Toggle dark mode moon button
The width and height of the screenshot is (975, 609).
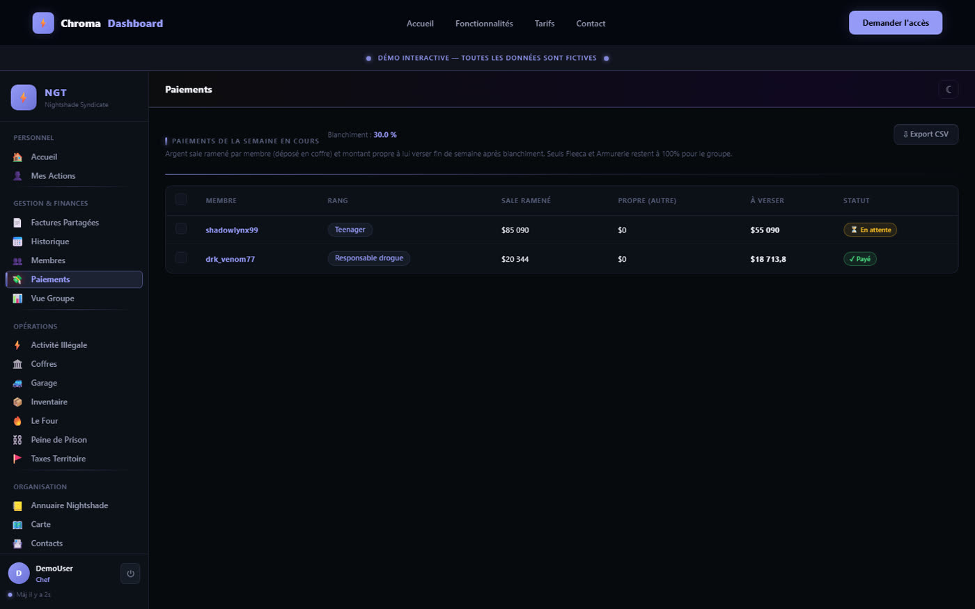949,89
